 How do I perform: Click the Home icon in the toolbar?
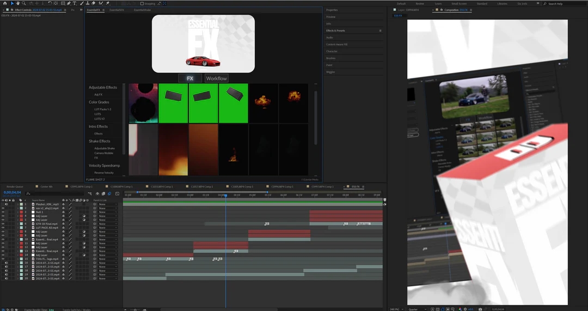tap(4, 3)
